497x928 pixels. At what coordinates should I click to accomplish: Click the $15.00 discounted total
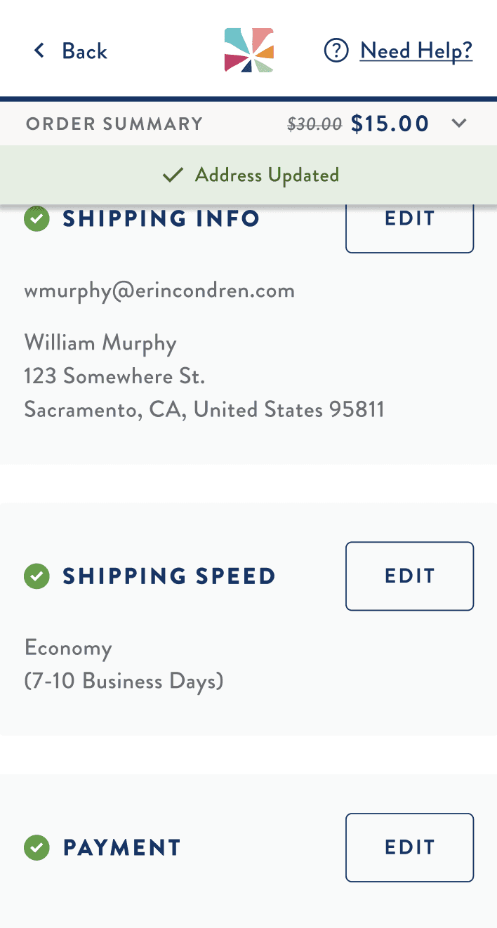[x=390, y=124]
